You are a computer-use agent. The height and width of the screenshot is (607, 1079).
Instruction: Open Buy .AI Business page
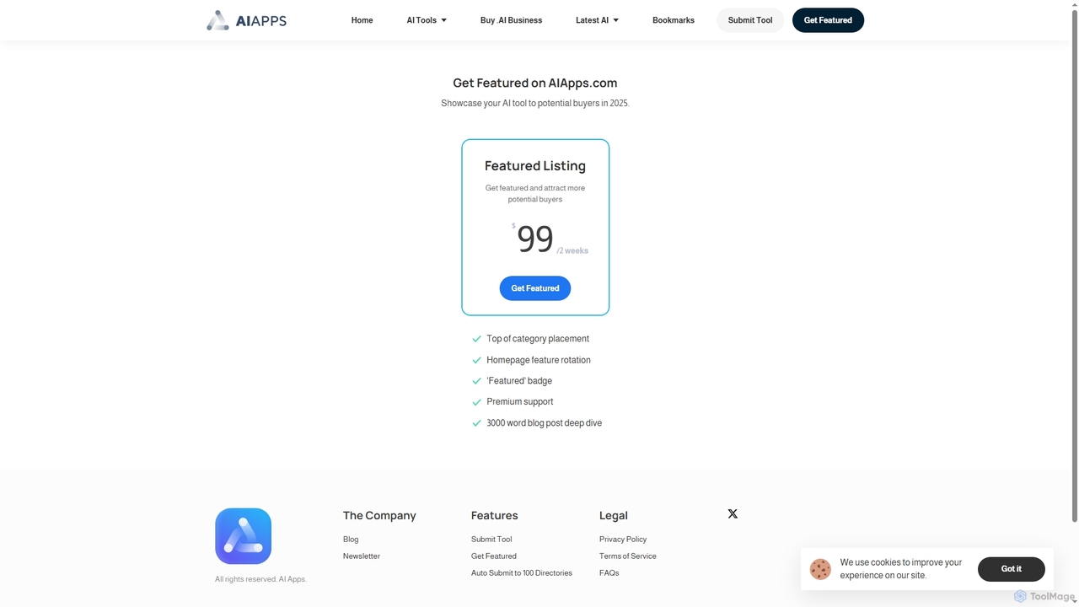click(x=511, y=20)
